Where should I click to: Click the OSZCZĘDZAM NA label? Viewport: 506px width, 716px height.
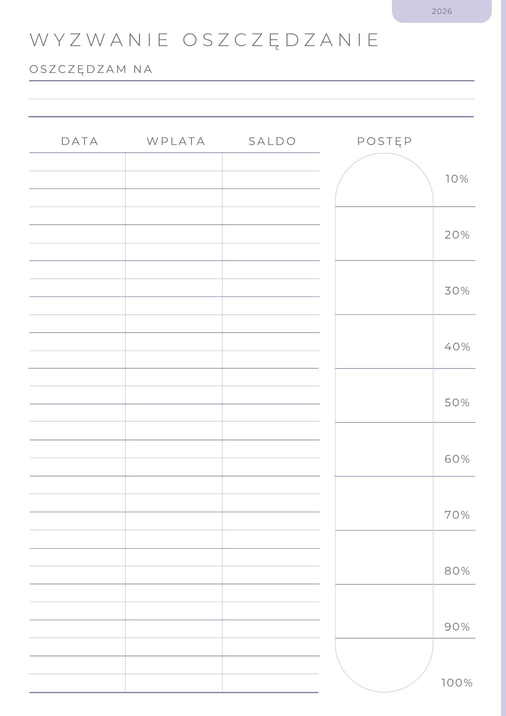pyautogui.click(x=91, y=69)
